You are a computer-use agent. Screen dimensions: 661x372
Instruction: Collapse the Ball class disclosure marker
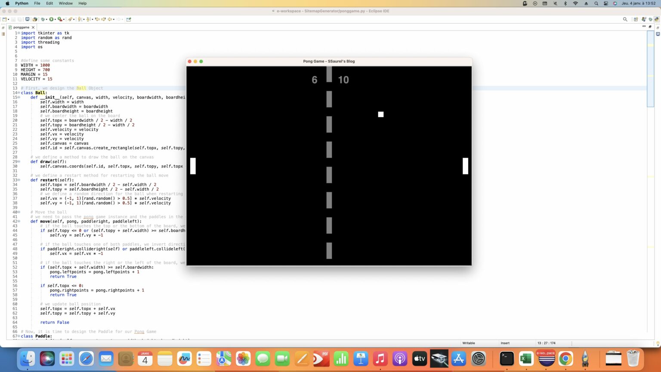pos(19,93)
